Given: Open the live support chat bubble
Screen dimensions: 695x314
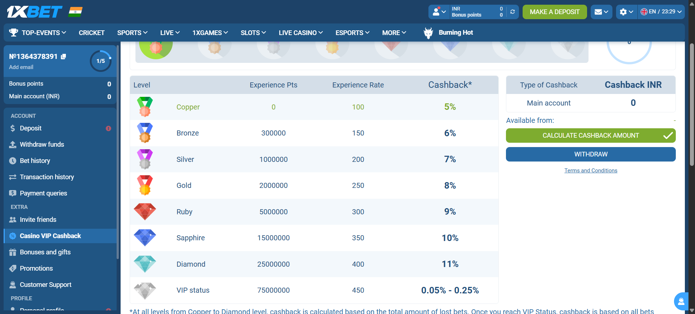Looking at the screenshot, I should [681, 301].
